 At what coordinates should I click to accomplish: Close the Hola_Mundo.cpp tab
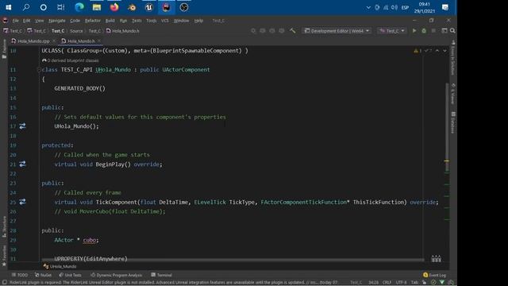click(54, 41)
